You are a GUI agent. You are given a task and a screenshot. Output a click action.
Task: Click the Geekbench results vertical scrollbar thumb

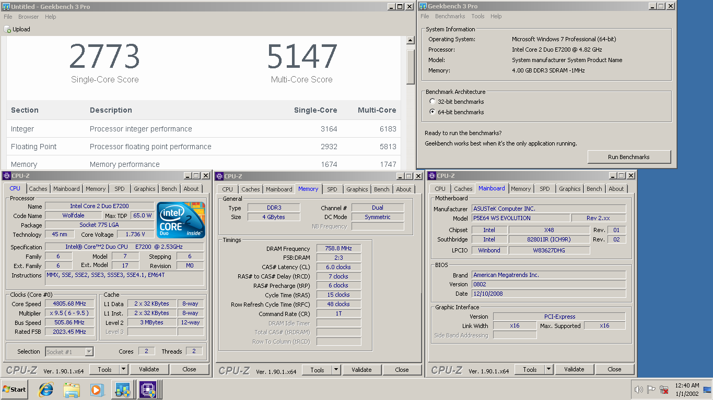coord(411,67)
